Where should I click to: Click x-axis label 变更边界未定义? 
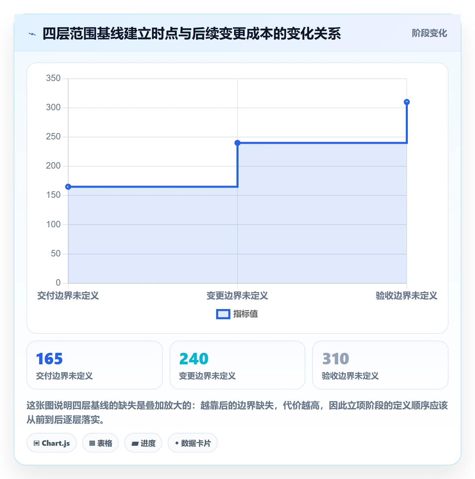(237, 296)
